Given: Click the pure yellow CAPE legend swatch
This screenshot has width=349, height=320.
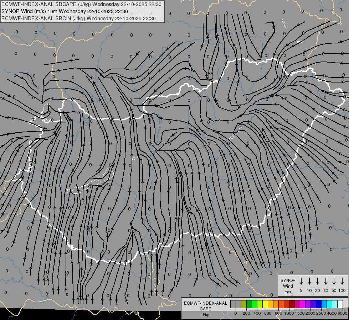Looking at the screenshot, I should [x=265, y=304].
